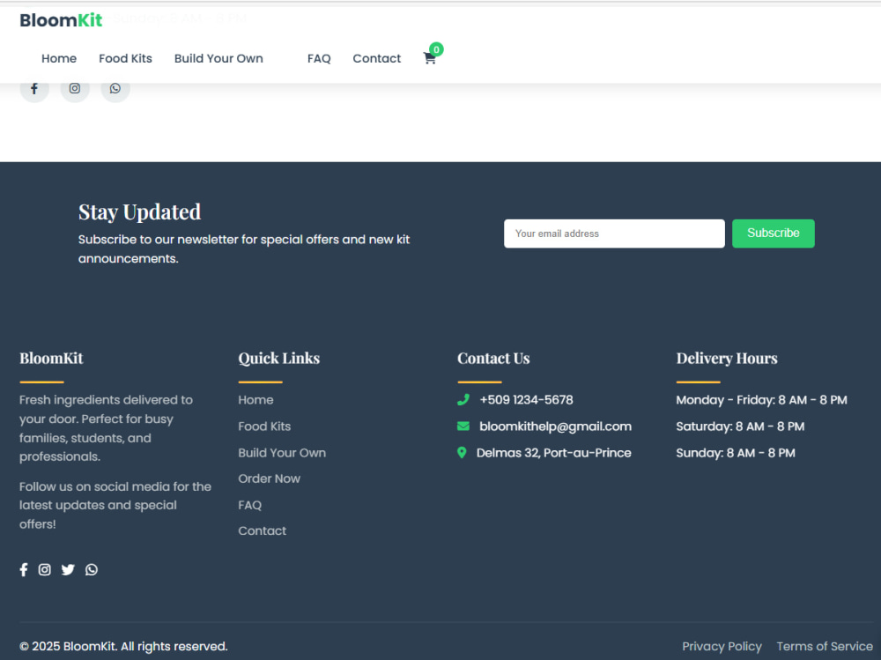Click Saturday: 8 AM - 8 PM text

(740, 426)
